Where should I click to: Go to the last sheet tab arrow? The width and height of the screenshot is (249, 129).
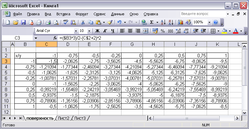click(x=21, y=118)
